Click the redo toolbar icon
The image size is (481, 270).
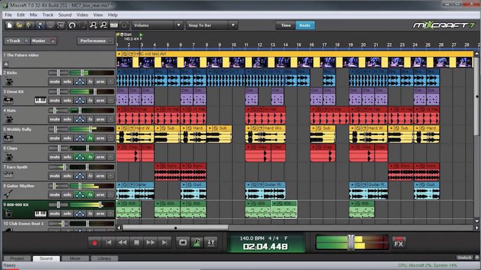click(x=82, y=25)
